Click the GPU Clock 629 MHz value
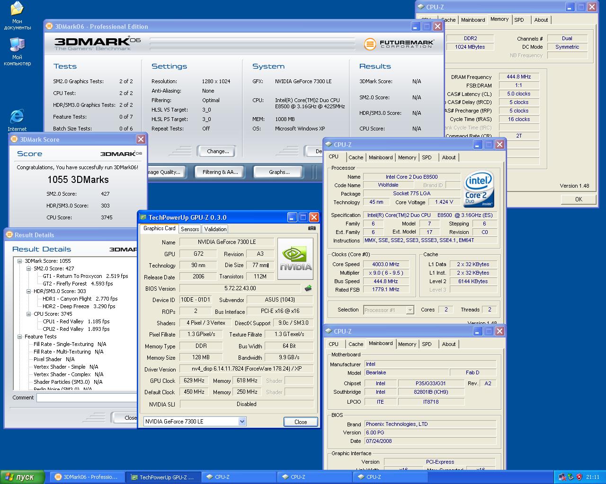606x484 pixels. pyautogui.click(x=194, y=380)
